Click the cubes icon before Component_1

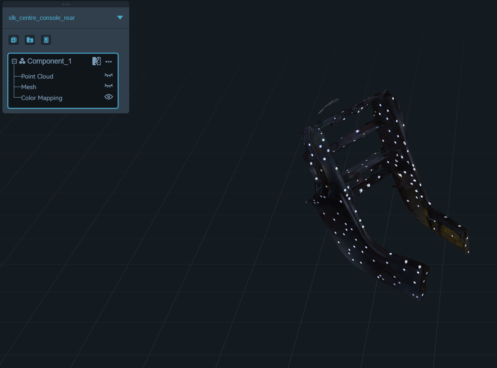coord(22,61)
